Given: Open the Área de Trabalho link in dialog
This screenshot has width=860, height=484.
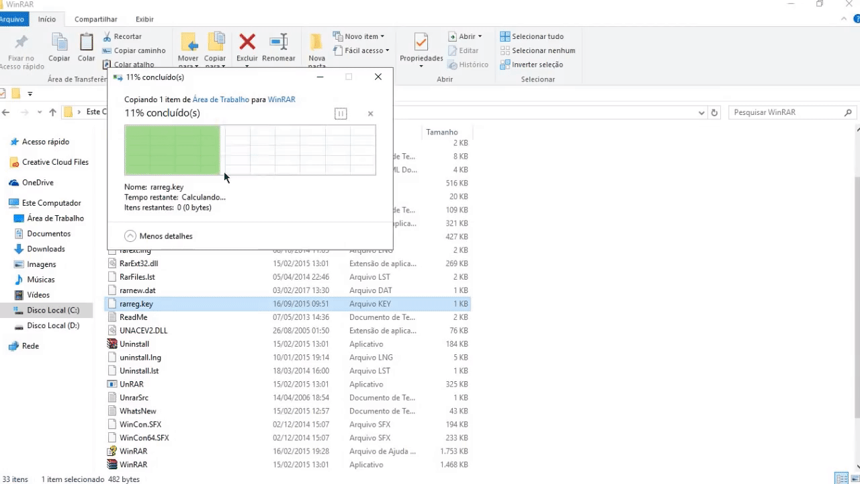Looking at the screenshot, I should point(221,99).
